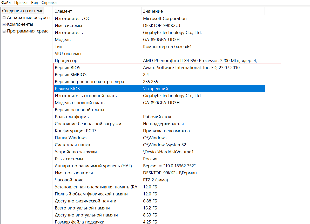Click the \Device\HarddiskVolume1 value

[x=168, y=152]
